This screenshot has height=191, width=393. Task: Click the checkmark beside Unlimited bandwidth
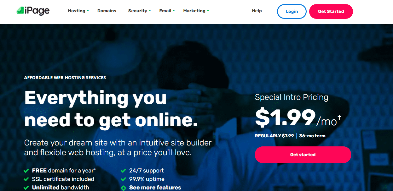[26, 188]
